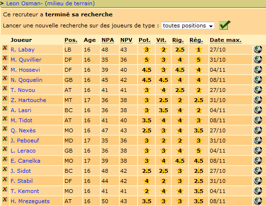Open Leon Osman scout header link
Viewport: 266px width, 206px height.
pyautogui.click(x=51, y=3)
